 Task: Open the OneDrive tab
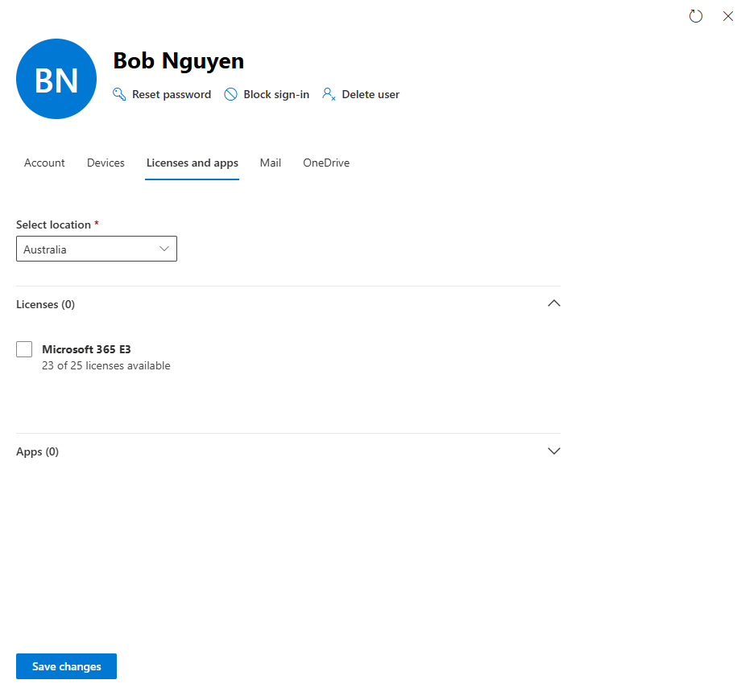click(x=326, y=163)
